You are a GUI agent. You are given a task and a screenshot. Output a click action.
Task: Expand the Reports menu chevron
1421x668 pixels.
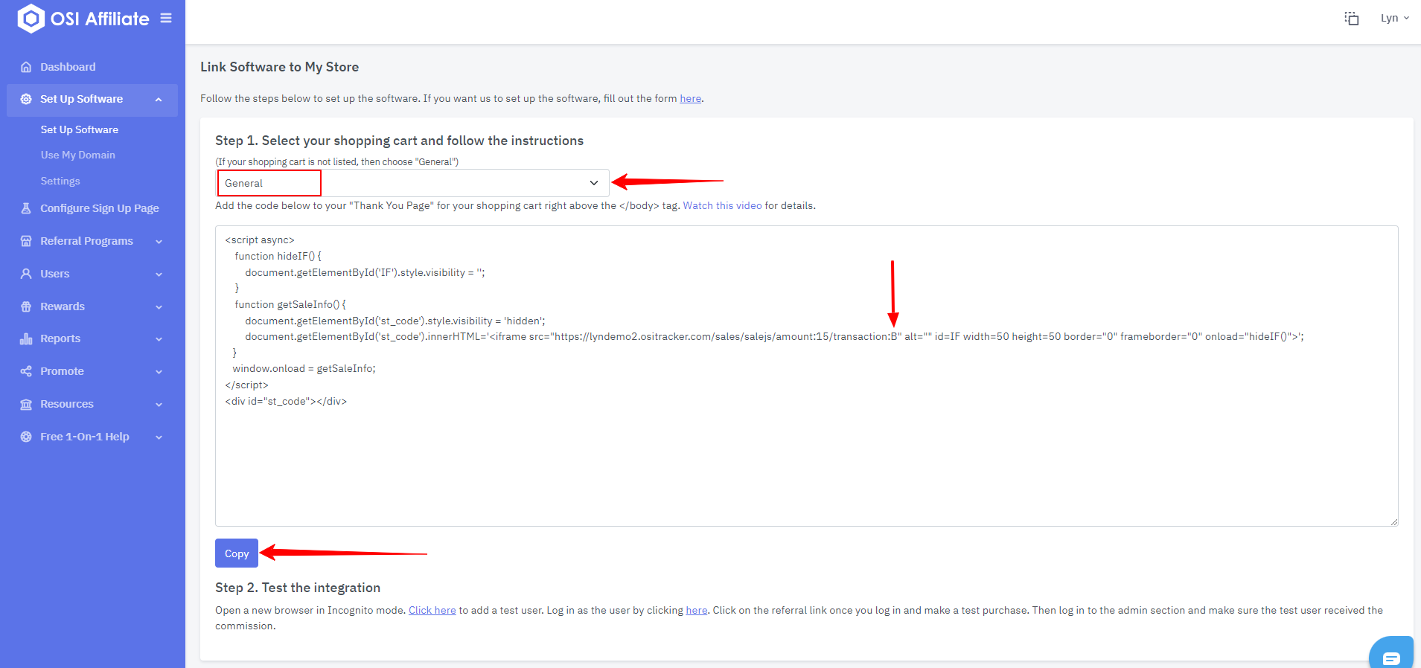point(159,339)
